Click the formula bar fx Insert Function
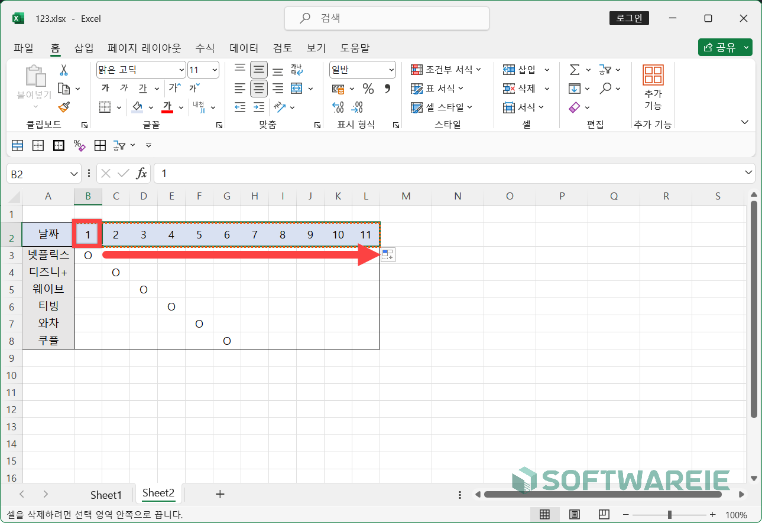762x523 pixels. pos(142,174)
